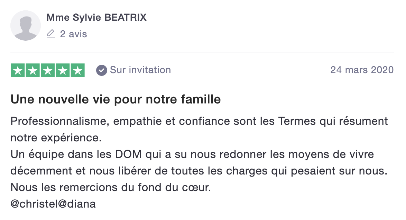This screenshot has height=220, width=406.
Task: Click the fourth green rating star
Action: pos(63,70)
